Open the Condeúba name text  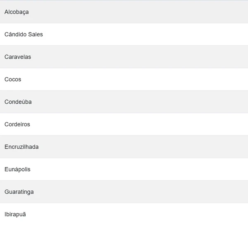point(18,102)
